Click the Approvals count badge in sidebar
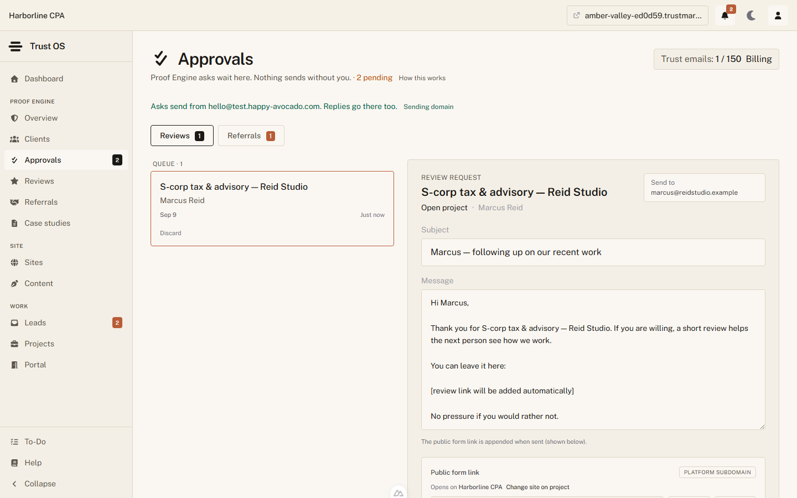The width and height of the screenshot is (797, 498). [x=117, y=160]
